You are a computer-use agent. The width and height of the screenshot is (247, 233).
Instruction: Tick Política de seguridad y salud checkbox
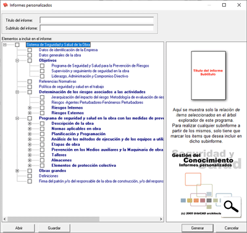tap(30, 87)
